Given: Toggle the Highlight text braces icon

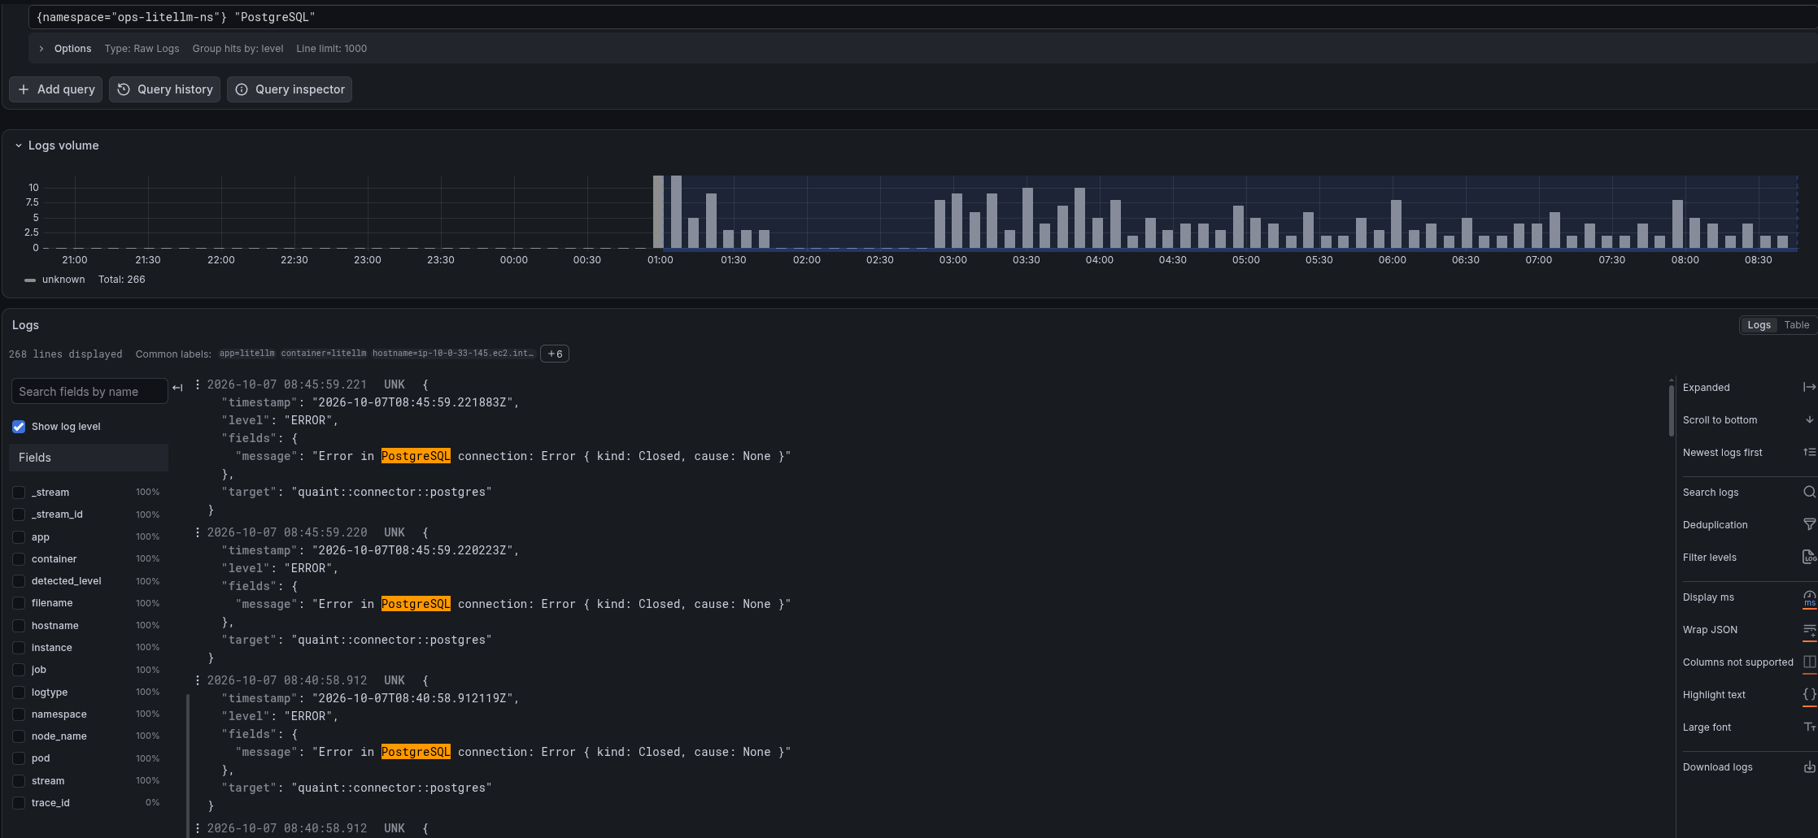Looking at the screenshot, I should (1809, 694).
